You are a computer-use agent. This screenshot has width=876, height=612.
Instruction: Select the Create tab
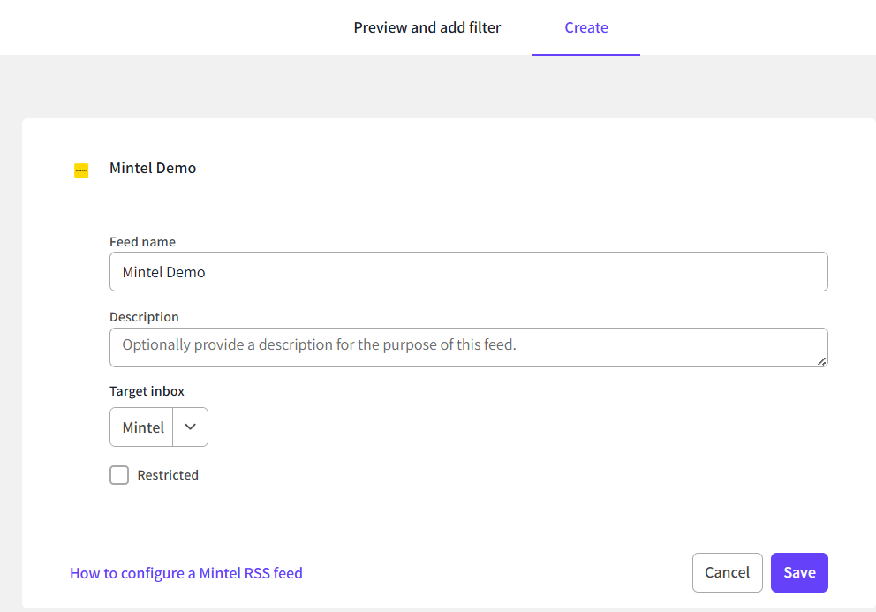(586, 27)
